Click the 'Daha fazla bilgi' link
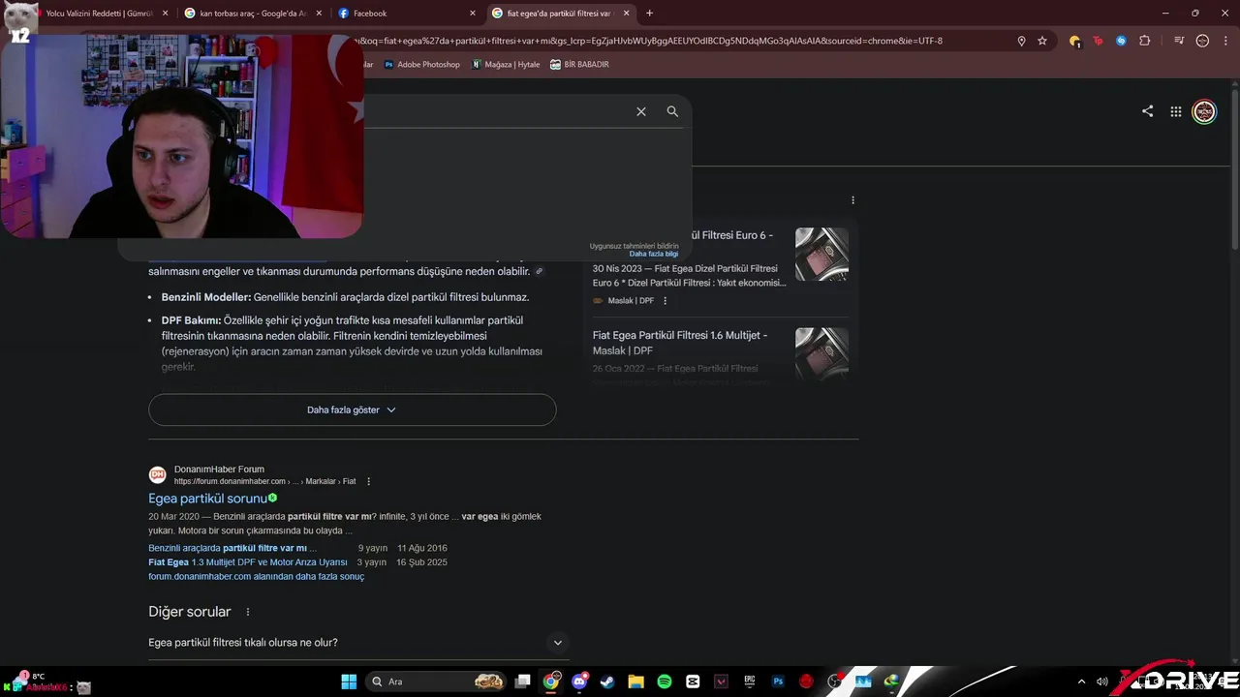The image size is (1240, 697). (x=654, y=254)
